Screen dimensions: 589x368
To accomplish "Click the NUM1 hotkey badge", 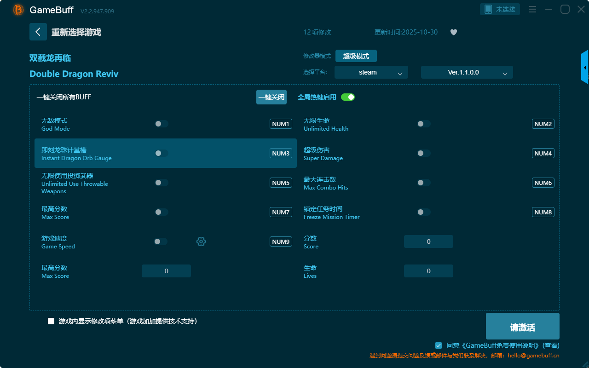I will click(281, 124).
